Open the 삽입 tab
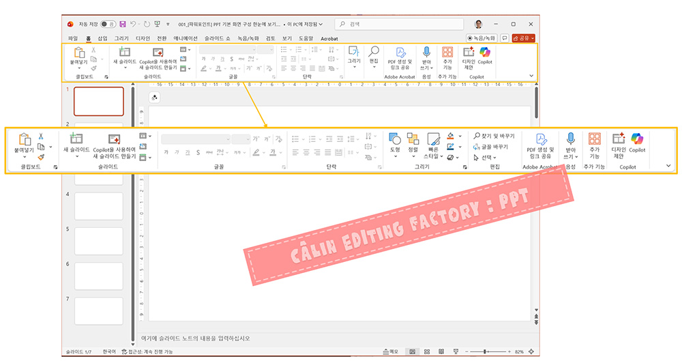Screen dimensions: 682x361 pos(102,38)
